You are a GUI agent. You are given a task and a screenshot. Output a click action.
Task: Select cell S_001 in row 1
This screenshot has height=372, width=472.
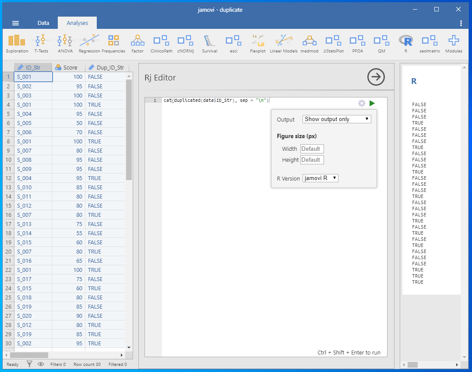pyautogui.click(x=33, y=77)
